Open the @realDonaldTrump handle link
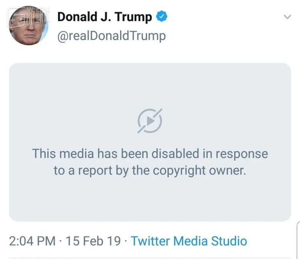Viewport: 300px width, 259px height. 112,36
